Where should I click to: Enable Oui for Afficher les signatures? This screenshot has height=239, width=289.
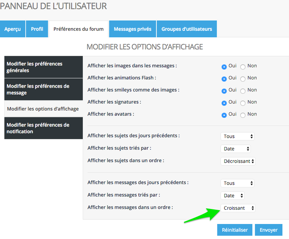coord(224,103)
